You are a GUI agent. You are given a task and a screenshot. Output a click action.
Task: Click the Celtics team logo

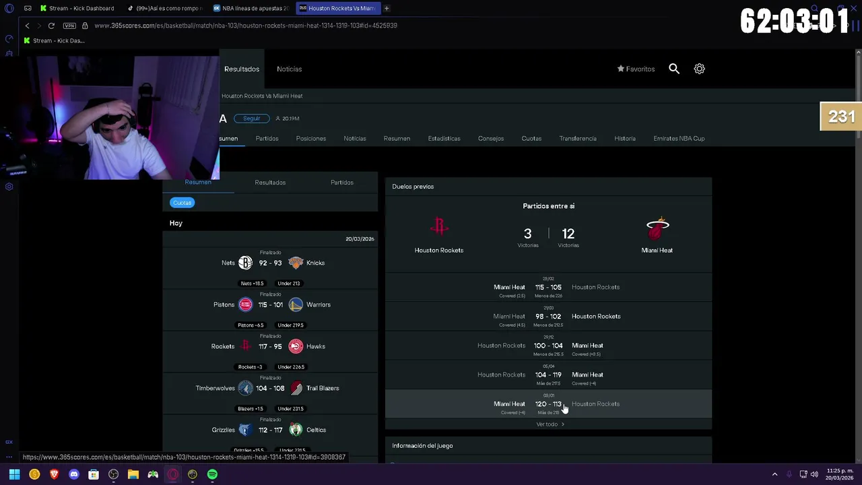296,430
